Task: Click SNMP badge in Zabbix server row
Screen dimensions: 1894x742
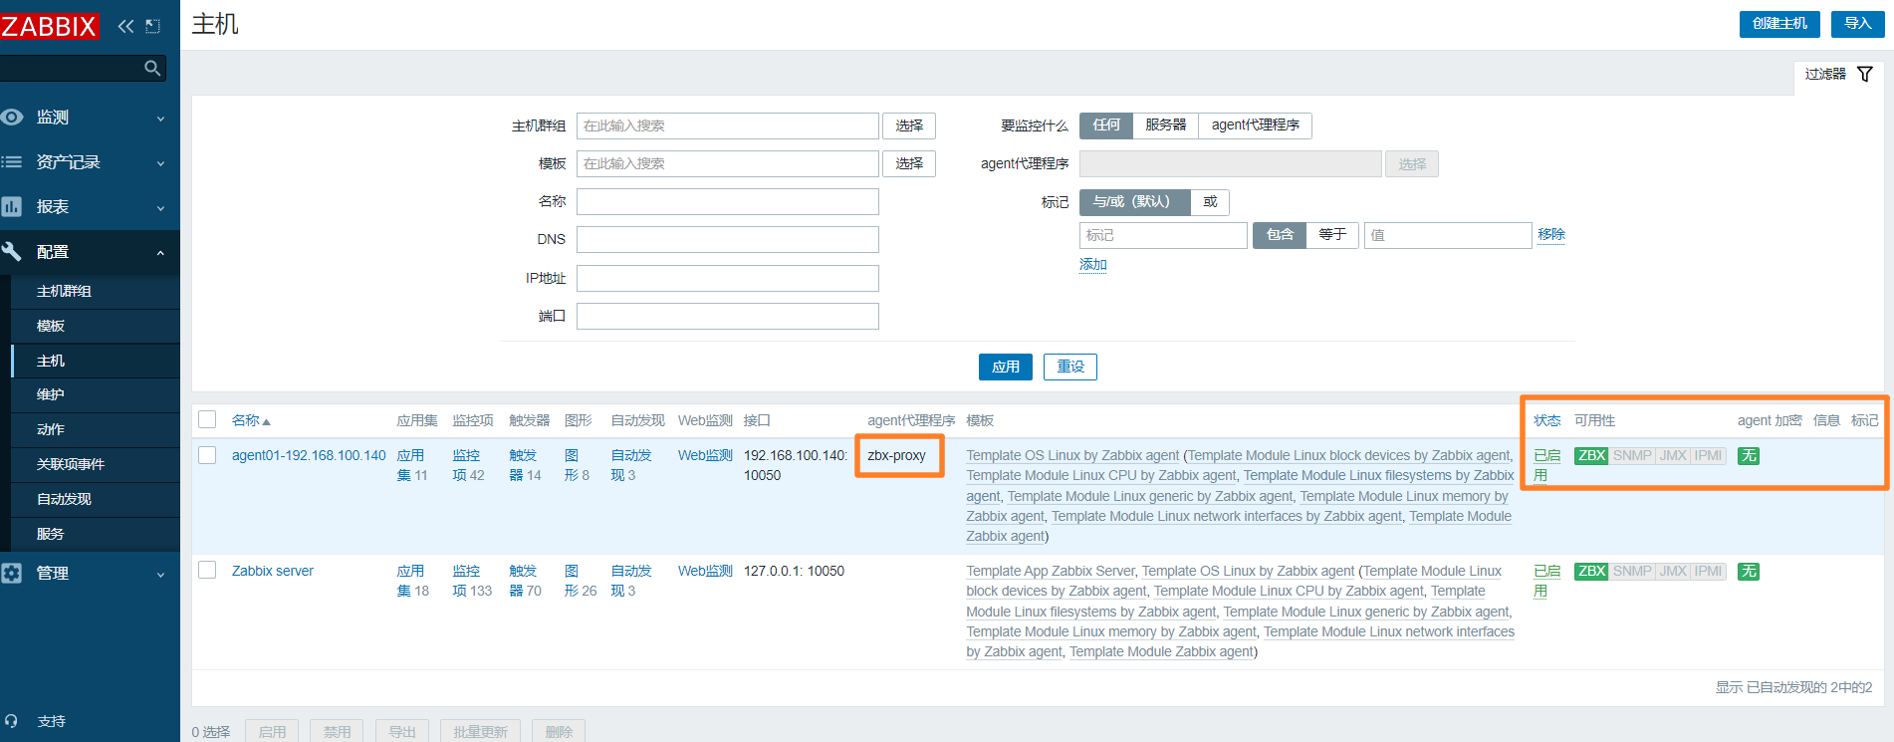Action: 1632,571
